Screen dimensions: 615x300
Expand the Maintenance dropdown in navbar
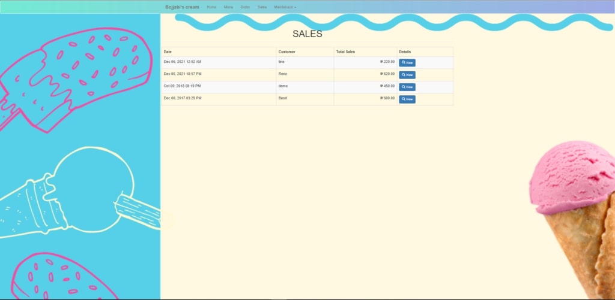point(285,7)
